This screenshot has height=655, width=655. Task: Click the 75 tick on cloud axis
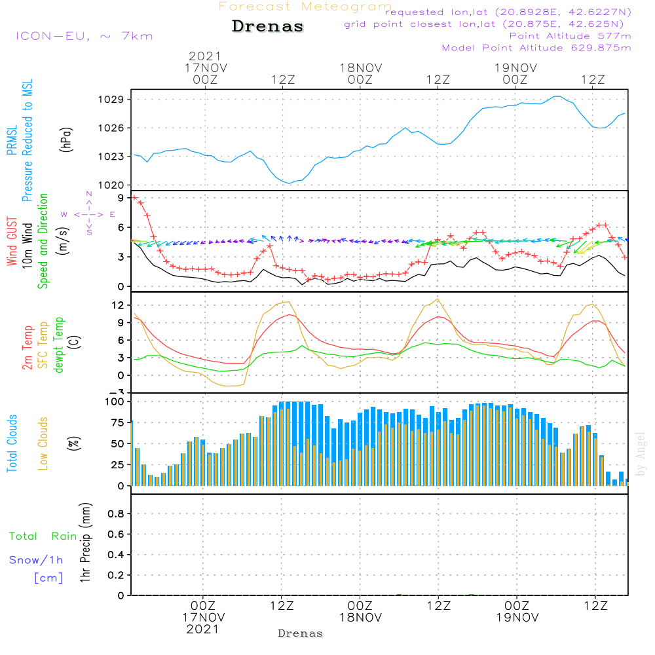coord(118,422)
